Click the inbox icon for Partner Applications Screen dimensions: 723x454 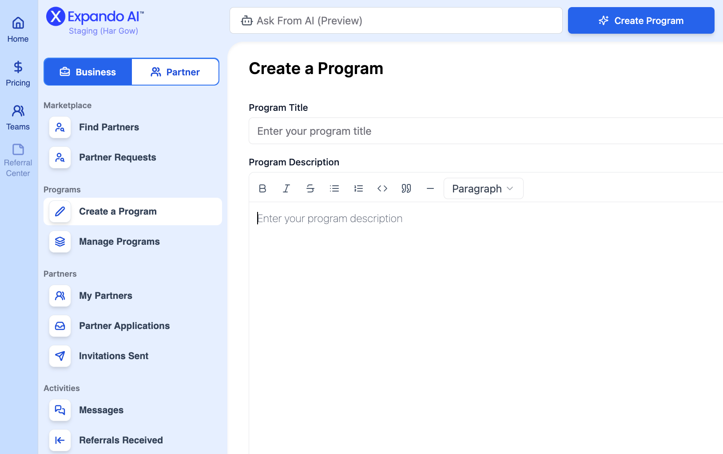(60, 326)
